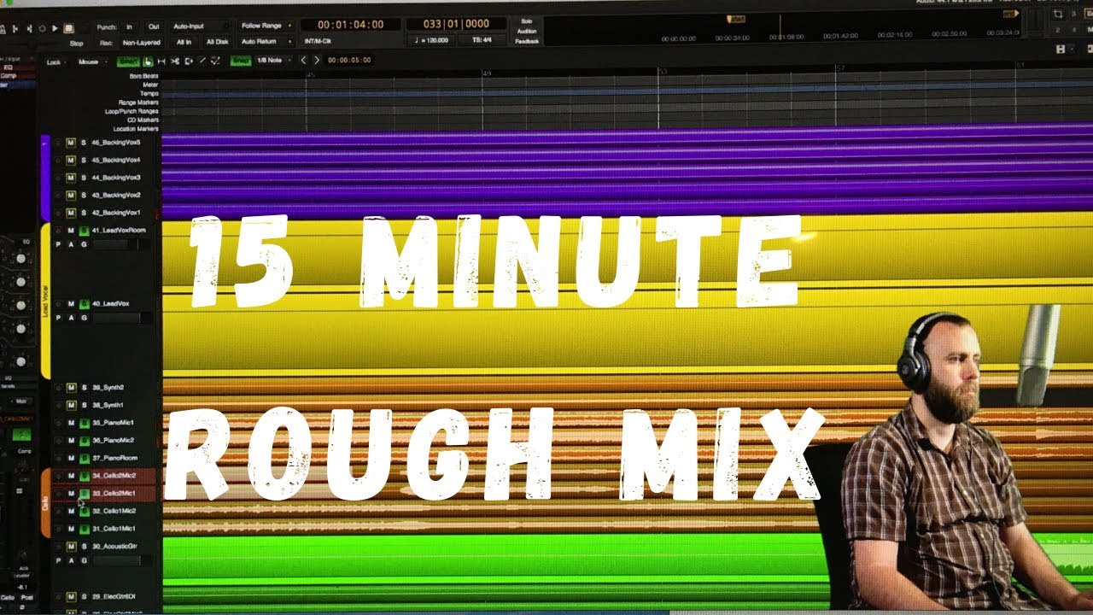
Task: Click the nudge clock 00:00:05:00
Action: pos(349,61)
